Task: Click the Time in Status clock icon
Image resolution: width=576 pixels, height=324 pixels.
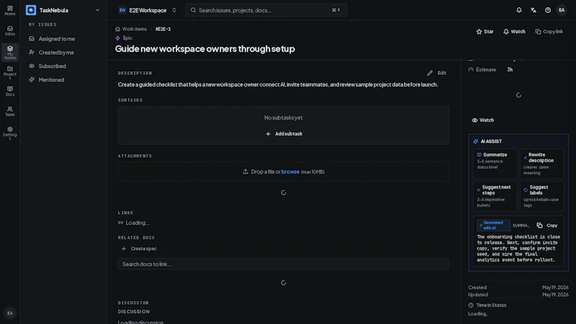Action: (471, 305)
